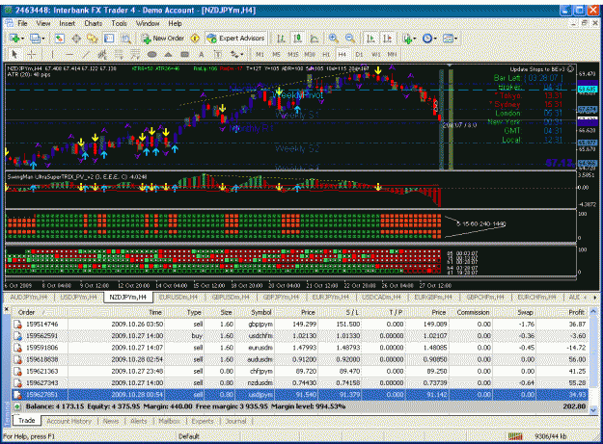
Task: Select order 159618838 audusdm row
Action: (x=300, y=359)
